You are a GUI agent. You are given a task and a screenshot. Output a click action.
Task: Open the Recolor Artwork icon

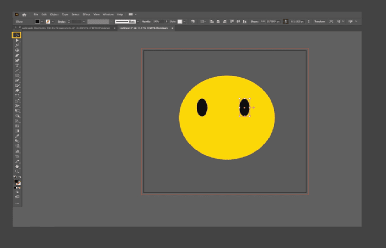(x=193, y=21)
